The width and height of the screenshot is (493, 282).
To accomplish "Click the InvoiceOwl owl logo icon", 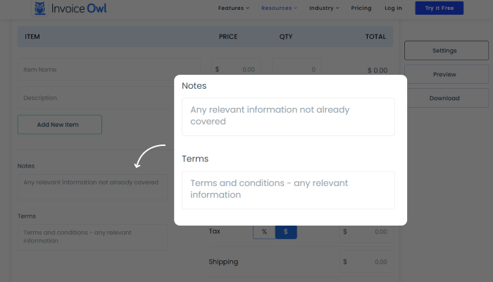I will [x=40, y=8].
